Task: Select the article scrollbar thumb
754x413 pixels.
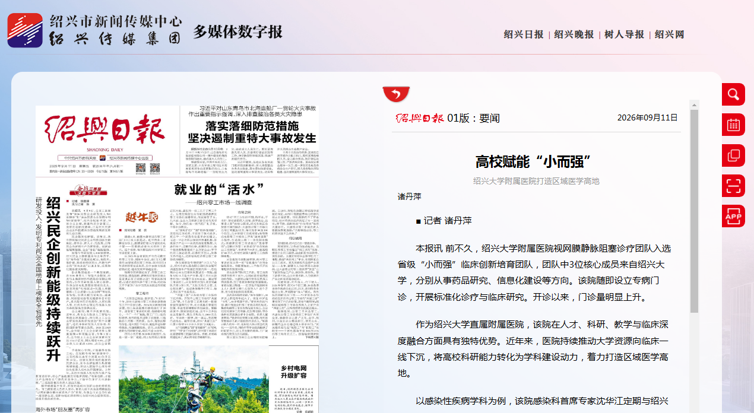Action: (x=694, y=212)
